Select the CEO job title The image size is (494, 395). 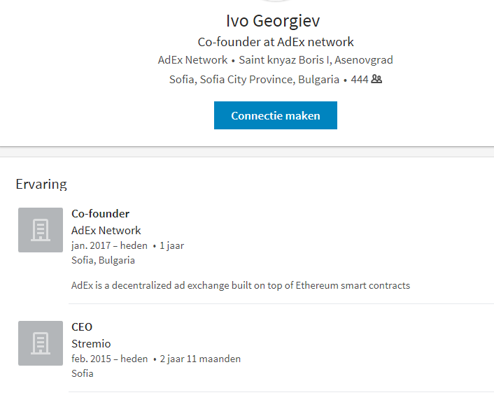pos(82,327)
